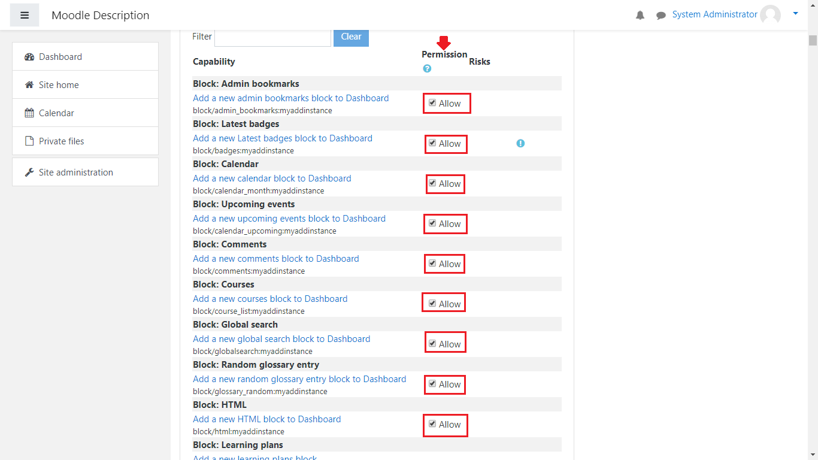Click into the Filter text field

coord(272,37)
